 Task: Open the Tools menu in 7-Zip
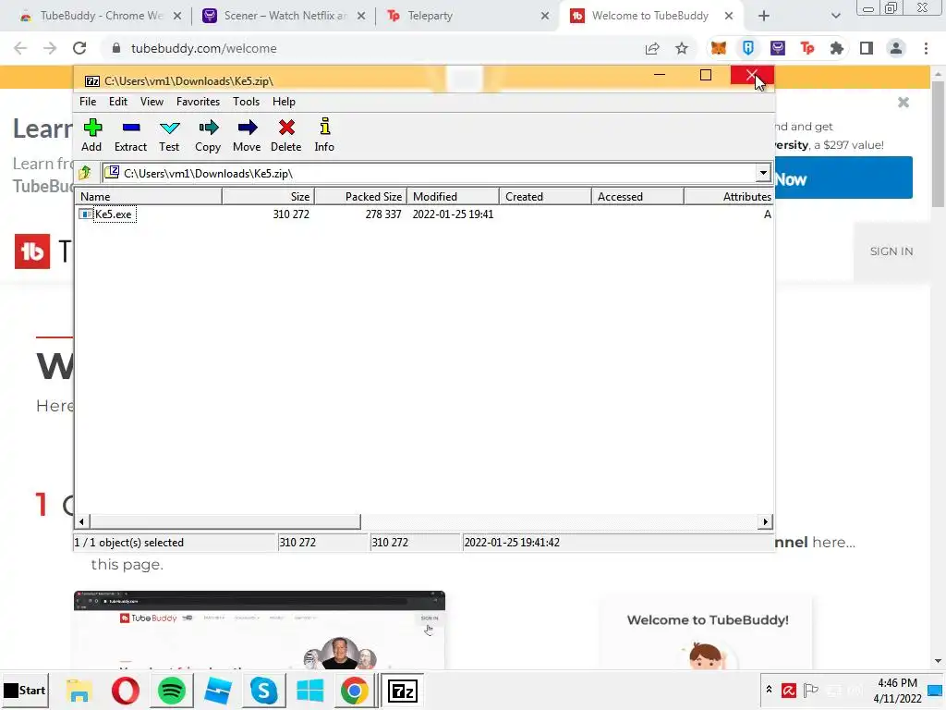pyautogui.click(x=246, y=102)
